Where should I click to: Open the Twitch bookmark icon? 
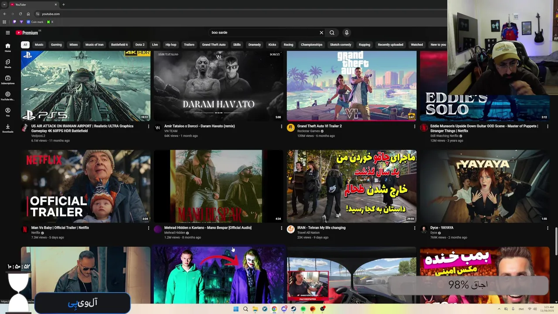(14, 22)
